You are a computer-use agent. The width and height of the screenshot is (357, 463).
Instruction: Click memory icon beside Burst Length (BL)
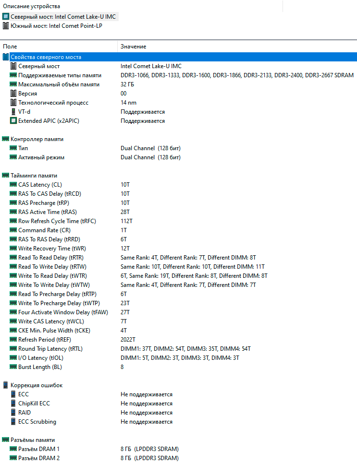click(x=13, y=367)
